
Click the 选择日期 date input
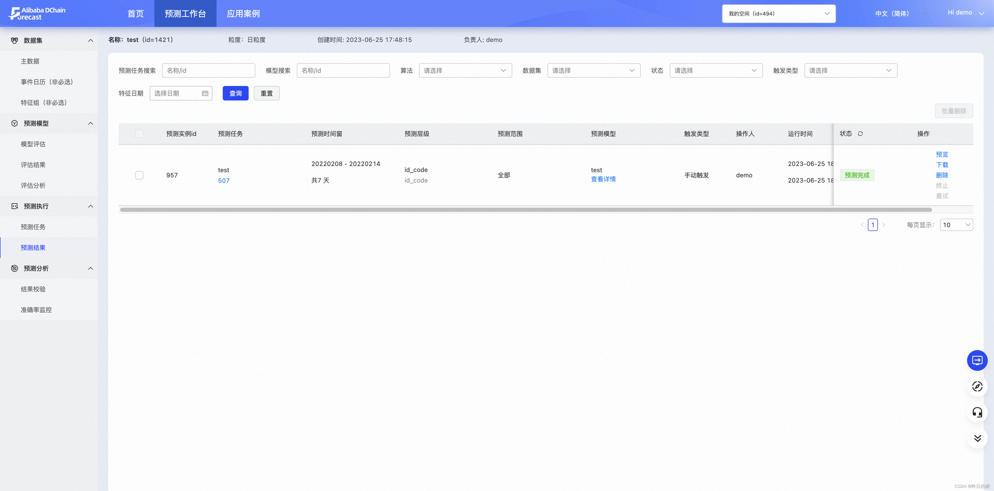[x=181, y=93]
